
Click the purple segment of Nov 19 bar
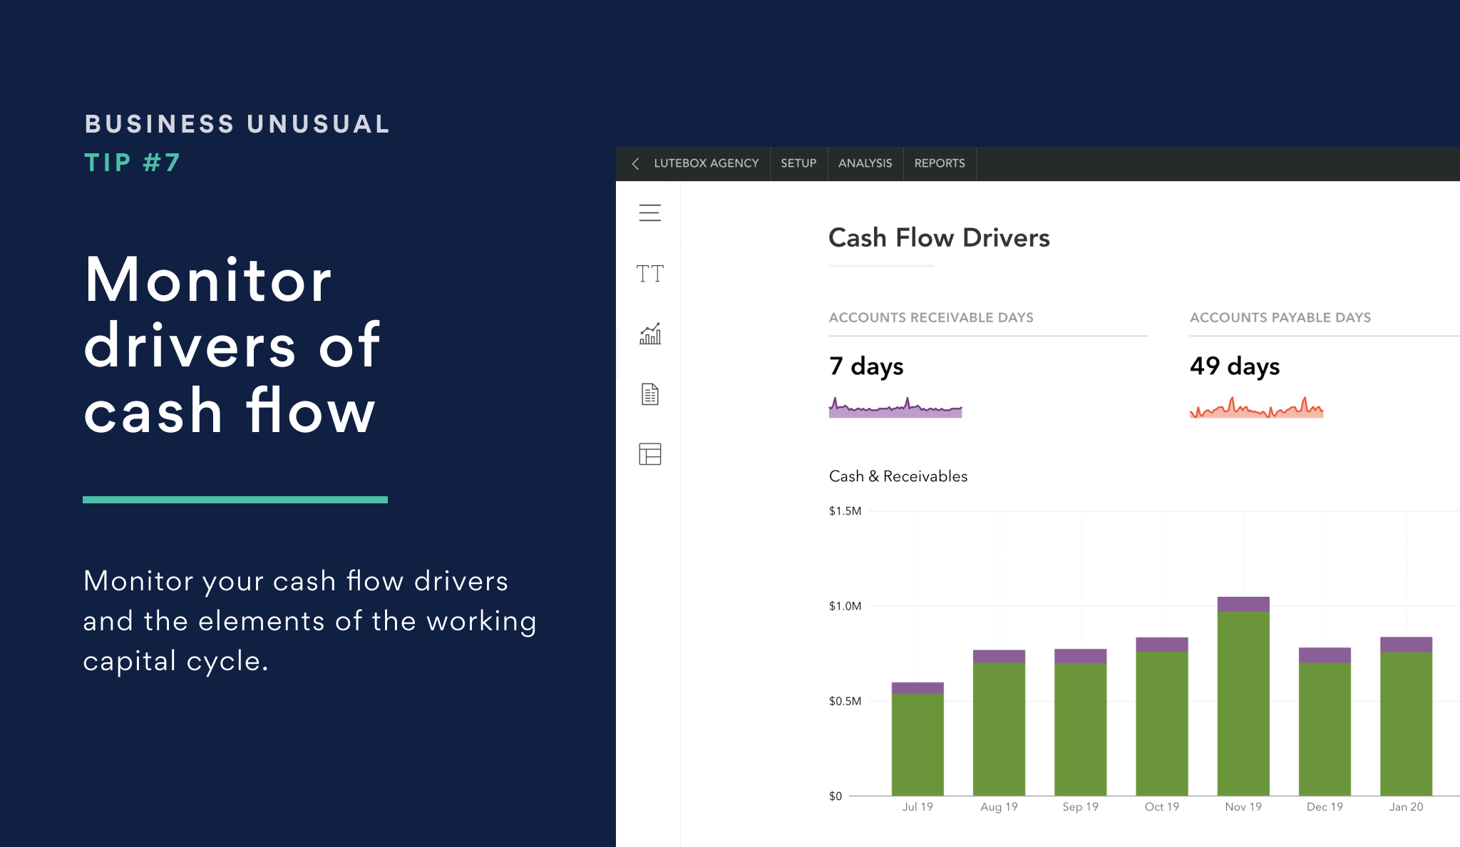tap(1243, 604)
